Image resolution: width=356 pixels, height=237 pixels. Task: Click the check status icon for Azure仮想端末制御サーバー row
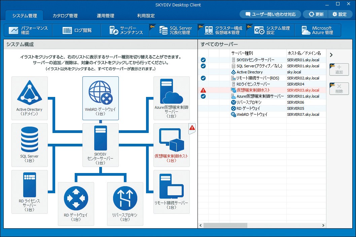pyautogui.click(x=203, y=96)
